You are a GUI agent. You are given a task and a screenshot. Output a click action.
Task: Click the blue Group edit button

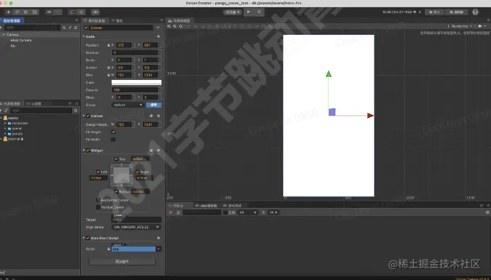click(x=153, y=105)
